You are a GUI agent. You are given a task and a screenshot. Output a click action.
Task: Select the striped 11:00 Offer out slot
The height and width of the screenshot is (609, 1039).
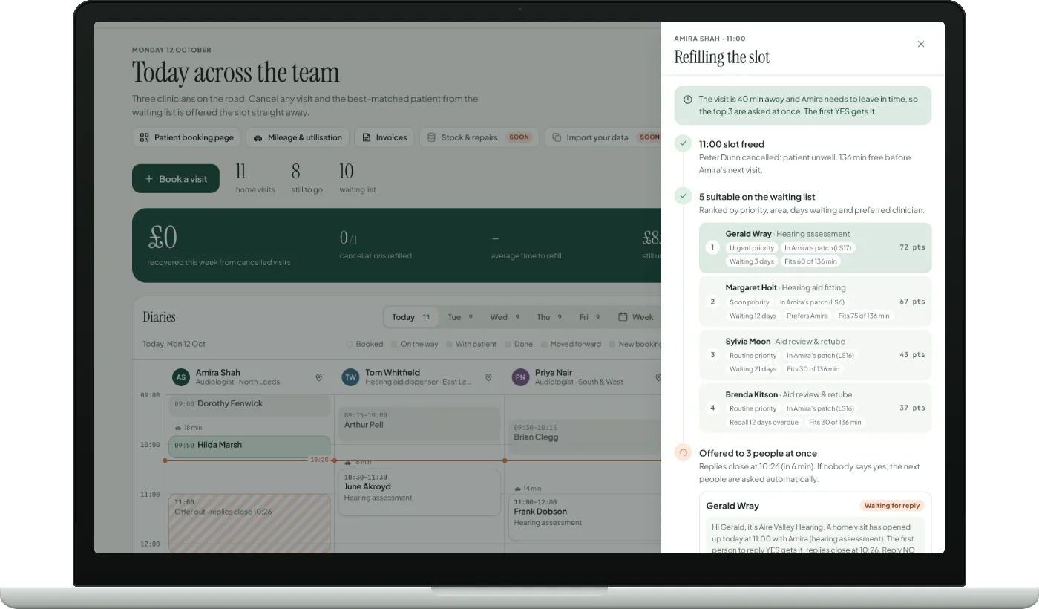pyautogui.click(x=249, y=523)
